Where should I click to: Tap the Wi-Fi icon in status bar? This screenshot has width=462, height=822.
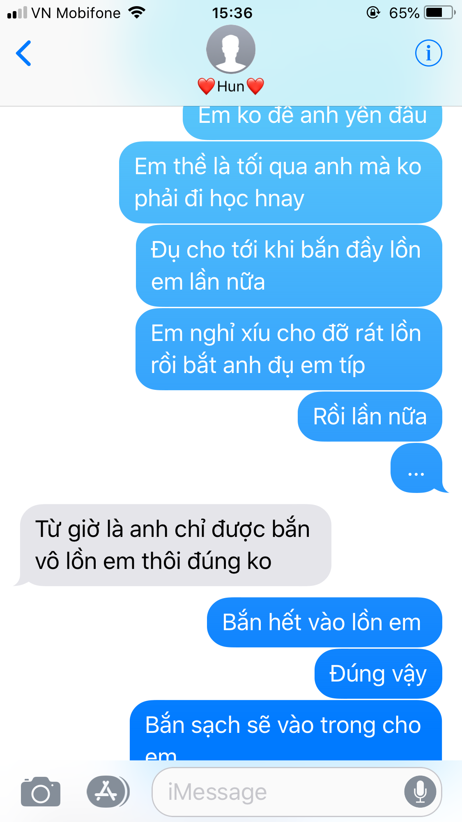coord(137,13)
